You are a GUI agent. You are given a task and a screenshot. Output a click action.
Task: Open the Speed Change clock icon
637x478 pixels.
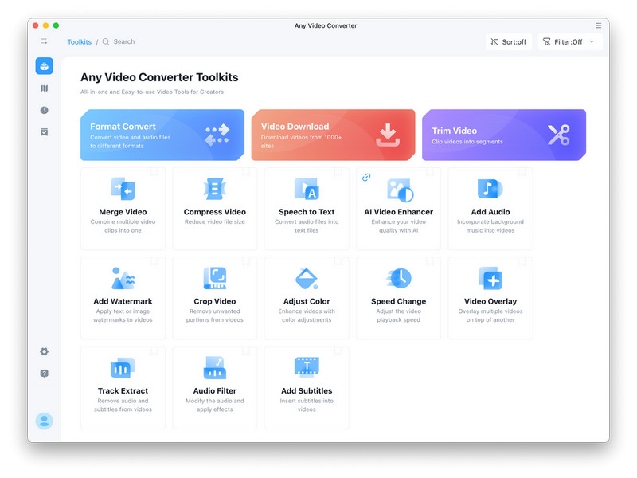[399, 278]
